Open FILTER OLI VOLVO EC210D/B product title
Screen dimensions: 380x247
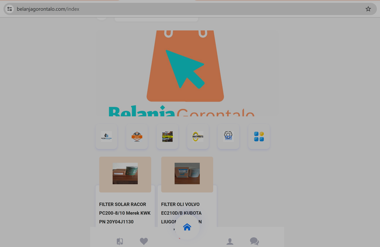[x=181, y=209]
